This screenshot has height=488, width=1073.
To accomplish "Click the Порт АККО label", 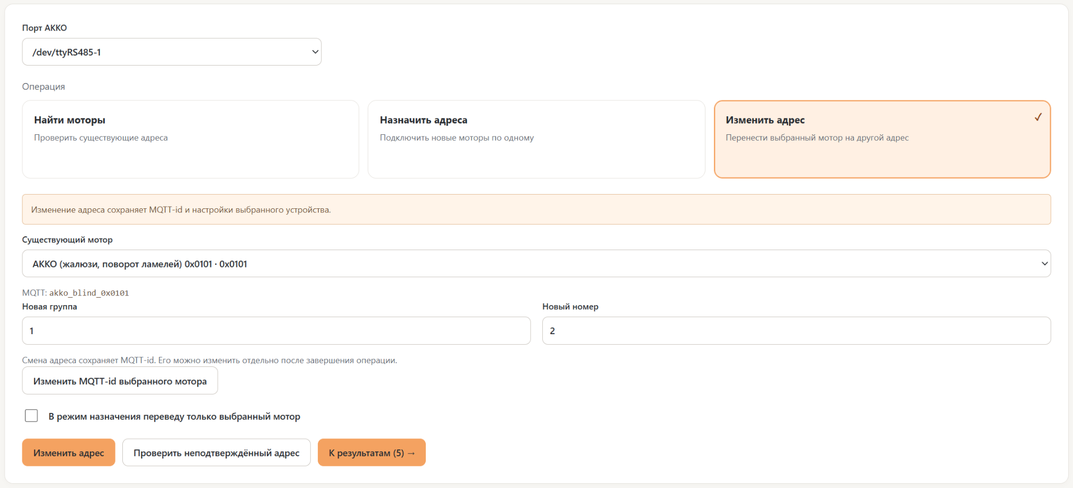I will click(44, 28).
